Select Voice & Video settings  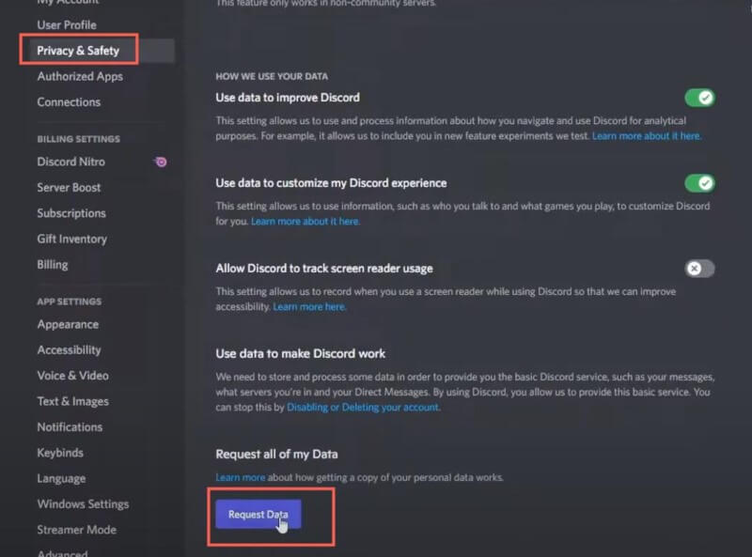coord(74,375)
